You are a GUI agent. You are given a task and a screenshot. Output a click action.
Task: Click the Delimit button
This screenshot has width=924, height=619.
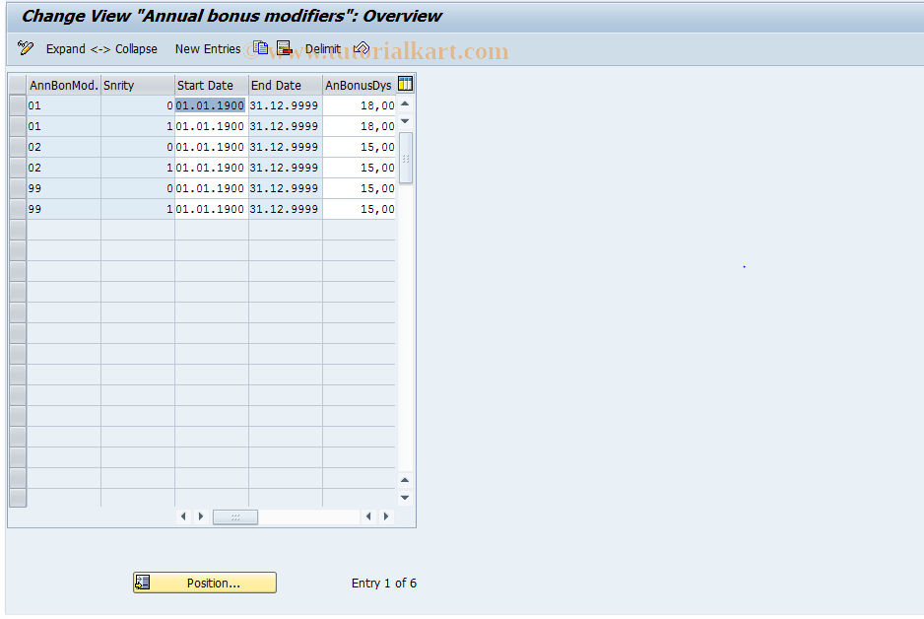click(323, 49)
